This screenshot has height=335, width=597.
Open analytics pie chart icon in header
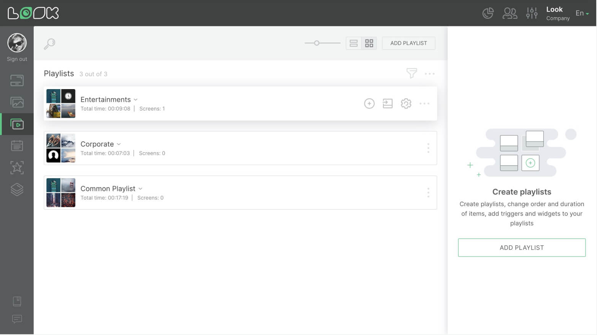pos(488,13)
